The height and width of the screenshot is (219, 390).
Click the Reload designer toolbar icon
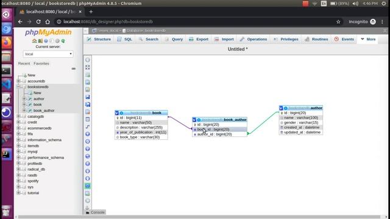(x=88, y=142)
